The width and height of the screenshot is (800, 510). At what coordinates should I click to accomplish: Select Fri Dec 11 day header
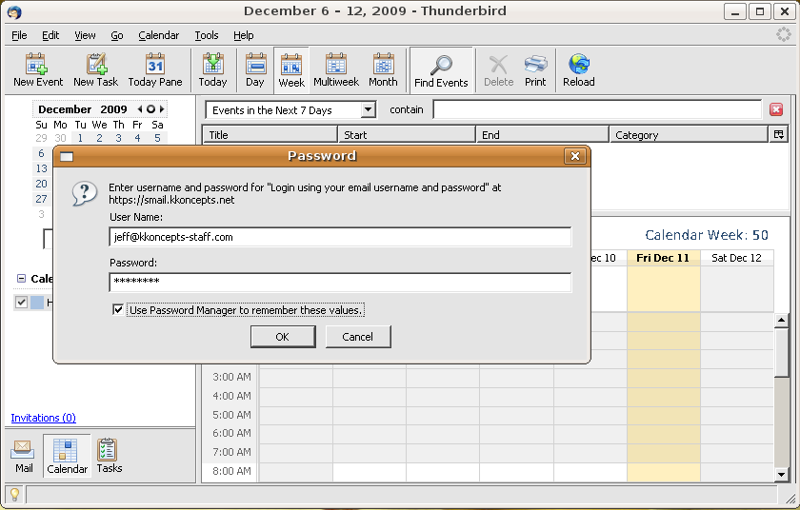[x=663, y=258]
